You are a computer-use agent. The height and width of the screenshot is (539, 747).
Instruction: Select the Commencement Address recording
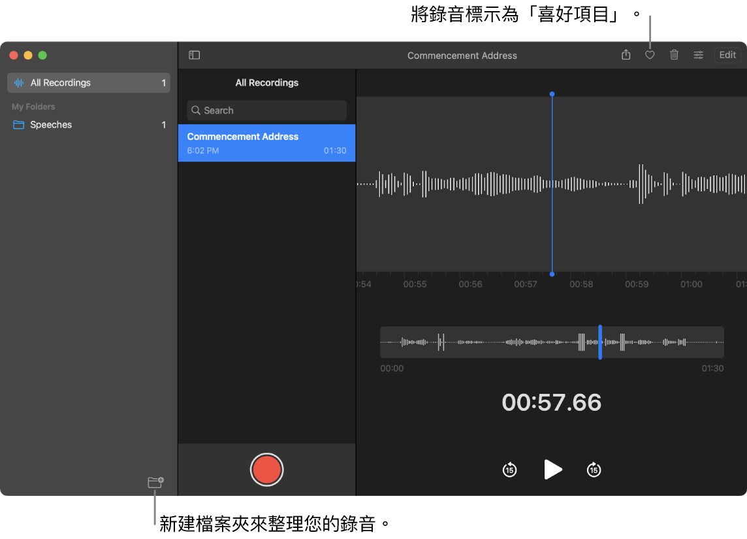coord(266,142)
